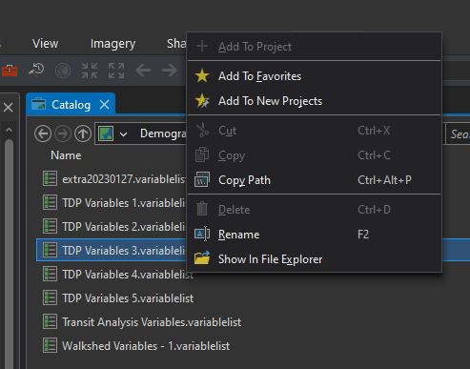Click the Demogra path segment in address bar
The height and width of the screenshot is (369, 470).
pyautogui.click(x=163, y=133)
